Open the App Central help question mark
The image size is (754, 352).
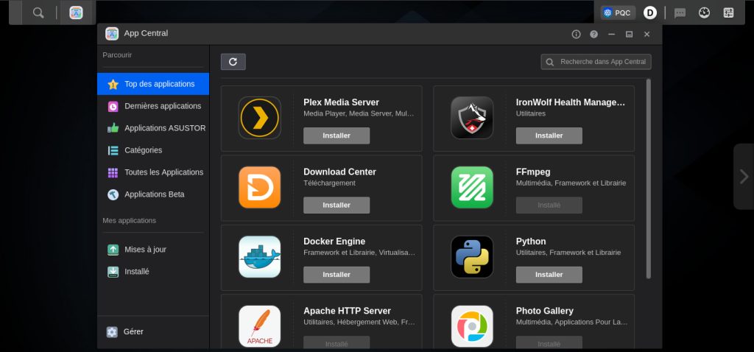coord(594,34)
